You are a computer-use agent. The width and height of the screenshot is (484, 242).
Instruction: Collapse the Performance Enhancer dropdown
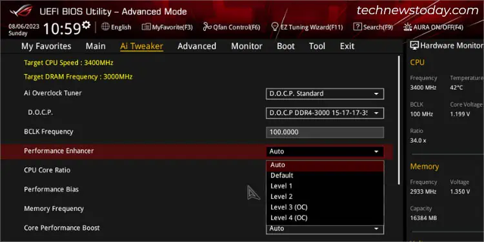coord(325,152)
